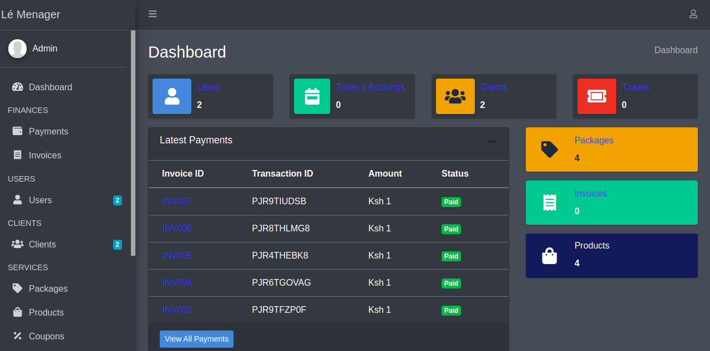Screen dimensions: 710x351
Task: Click the blue Users card icon
Action: (172, 96)
